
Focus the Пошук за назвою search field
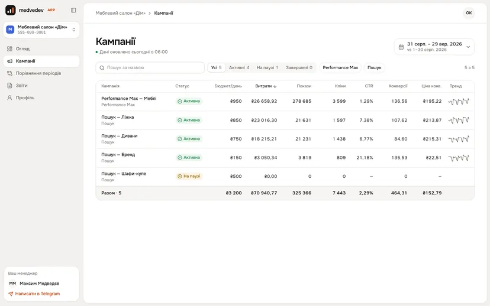pyautogui.click(x=150, y=68)
